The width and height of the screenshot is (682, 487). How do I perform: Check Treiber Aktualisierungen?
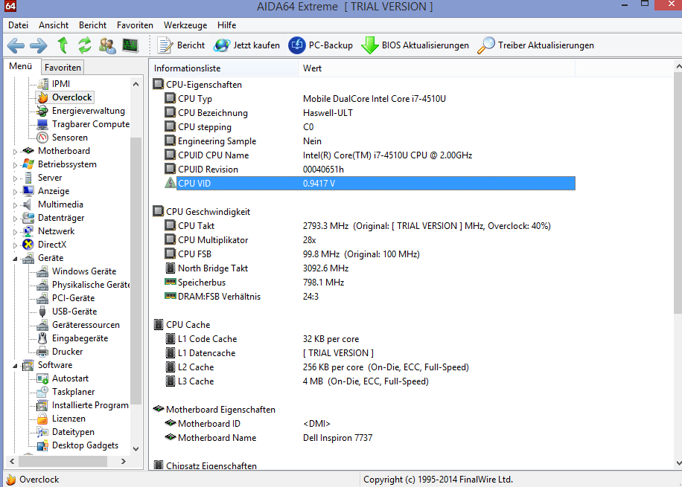click(x=535, y=45)
